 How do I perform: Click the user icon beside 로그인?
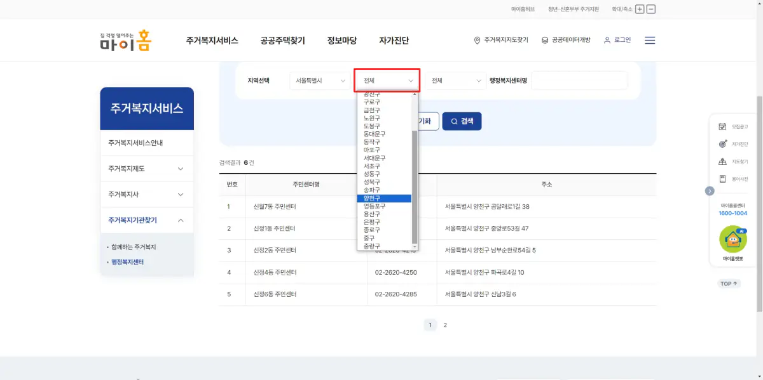tap(607, 40)
